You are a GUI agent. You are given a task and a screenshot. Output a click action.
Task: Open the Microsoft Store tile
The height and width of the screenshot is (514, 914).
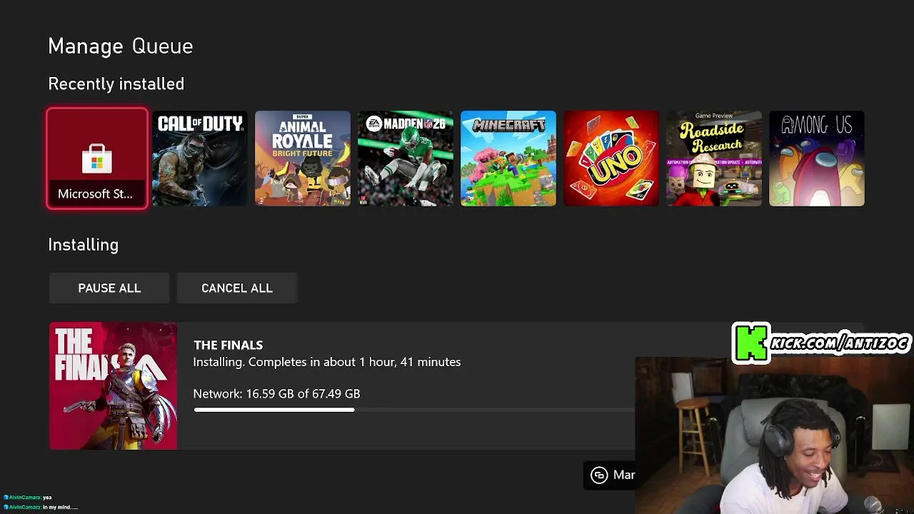click(x=97, y=158)
